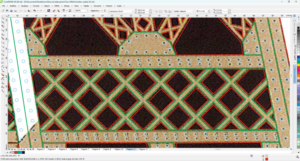Select the Table tool in toolbox
The width and height of the screenshot is (300, 161).
[3, 62]
